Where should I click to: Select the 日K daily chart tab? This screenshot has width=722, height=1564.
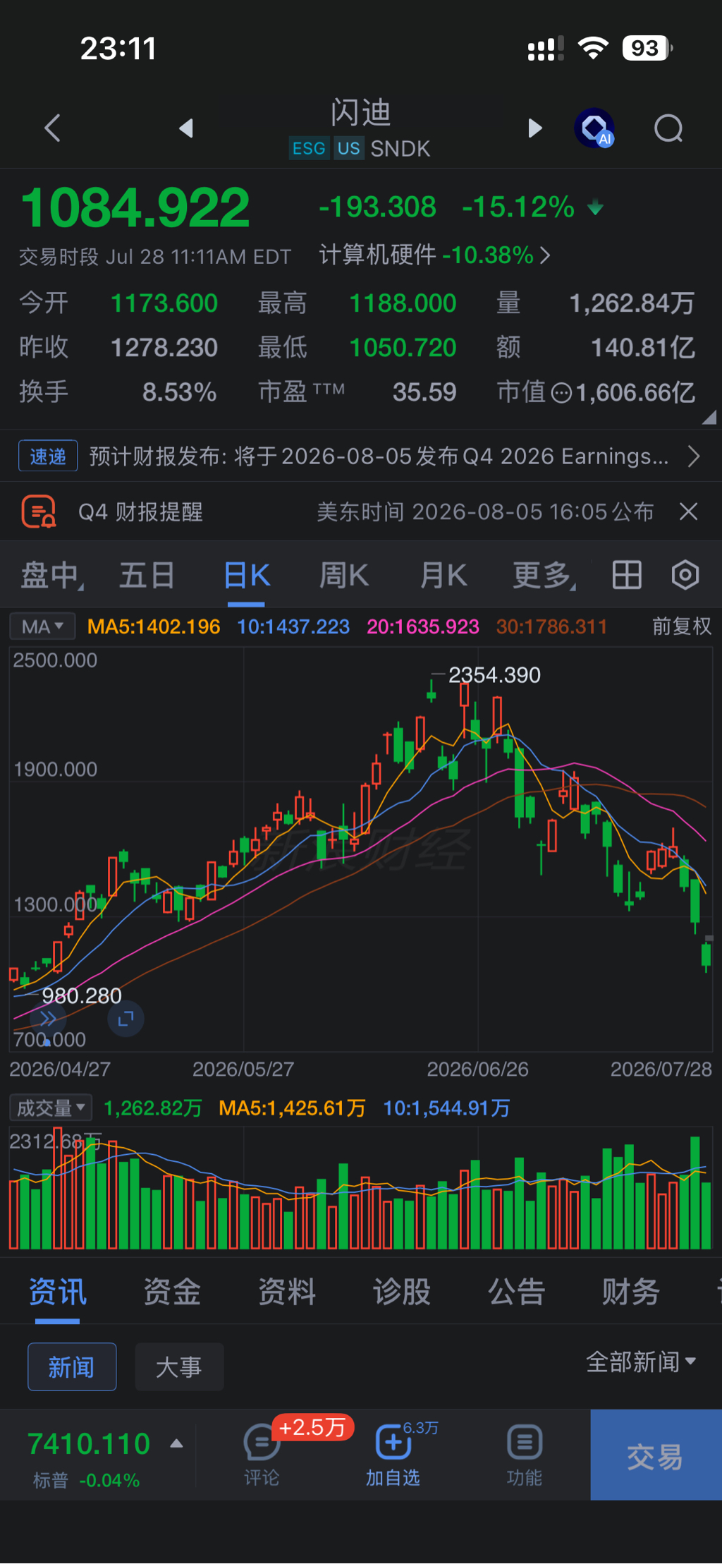(x=247, y=575)
